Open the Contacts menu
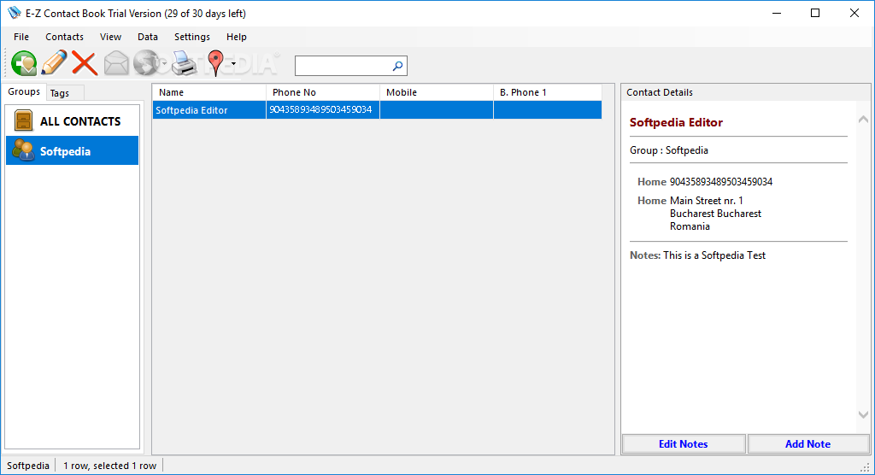 point(64,37)
